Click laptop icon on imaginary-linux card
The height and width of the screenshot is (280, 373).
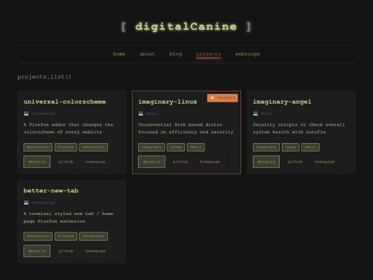coord(141,113)
